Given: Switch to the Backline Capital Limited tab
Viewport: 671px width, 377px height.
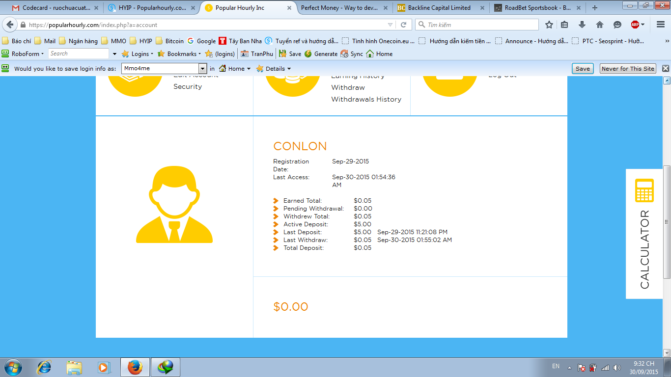Looking at the screenshot, I should tap(441, 8).
